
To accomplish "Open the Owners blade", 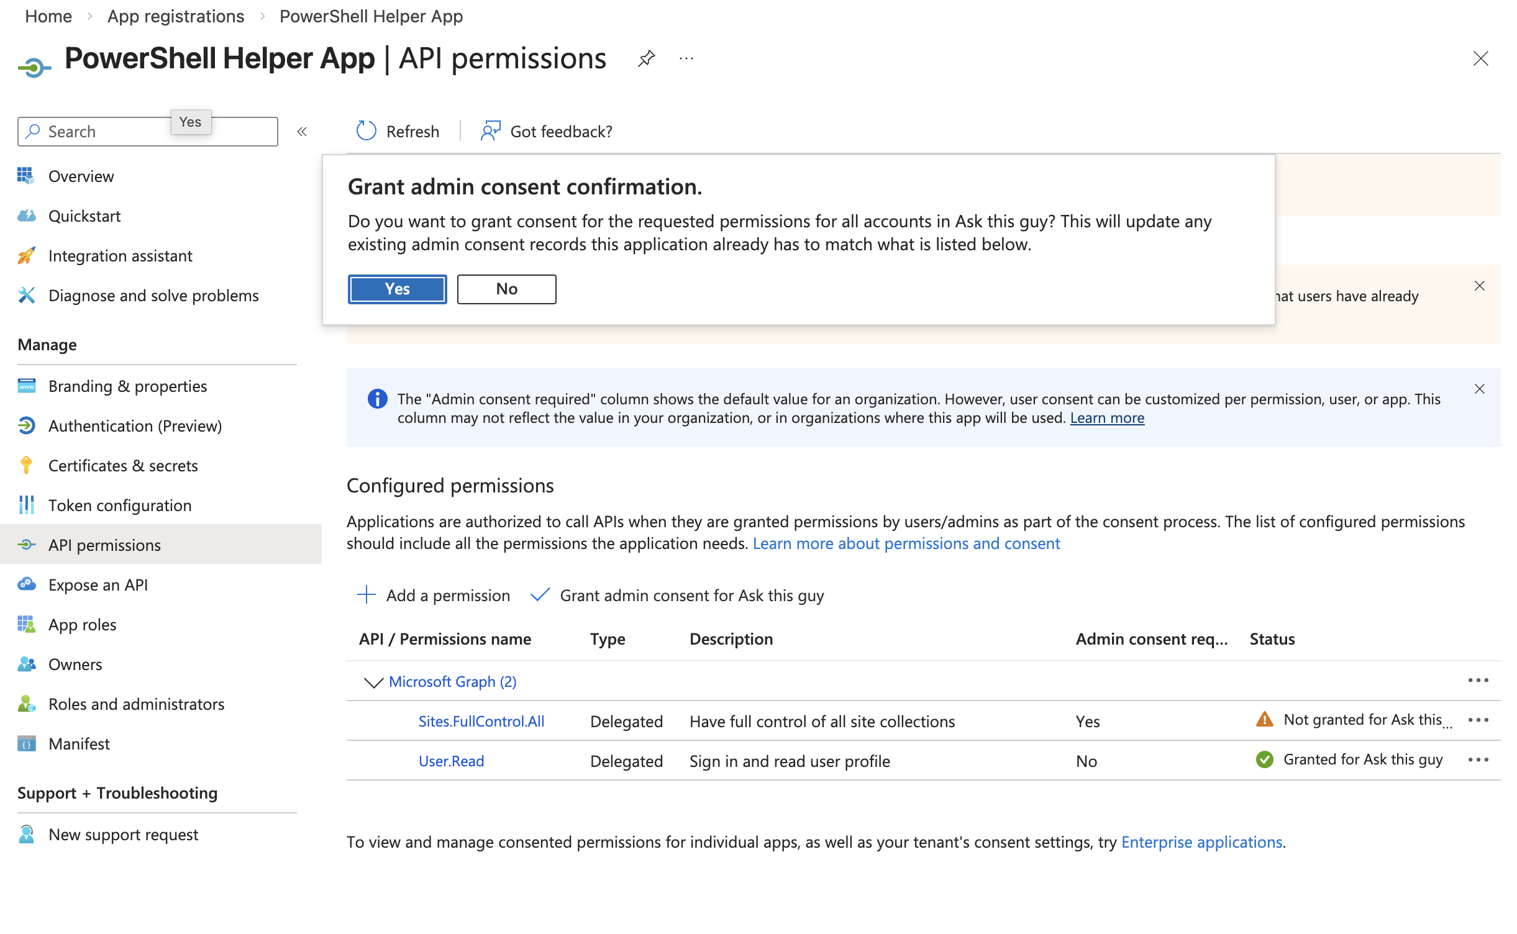I will coord(75,664).
